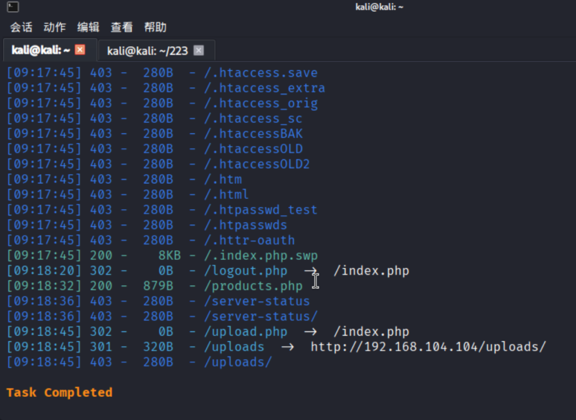The image size is (576, 420).
Task: Close the kali@kali: ~/223 tab
Action: coord(199,49)
